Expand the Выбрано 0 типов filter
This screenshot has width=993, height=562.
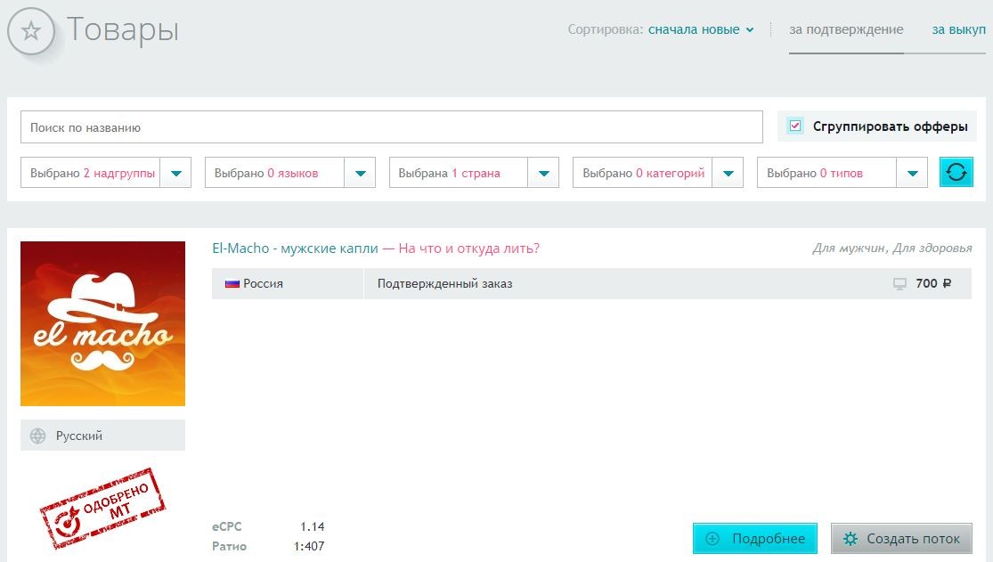842,173
